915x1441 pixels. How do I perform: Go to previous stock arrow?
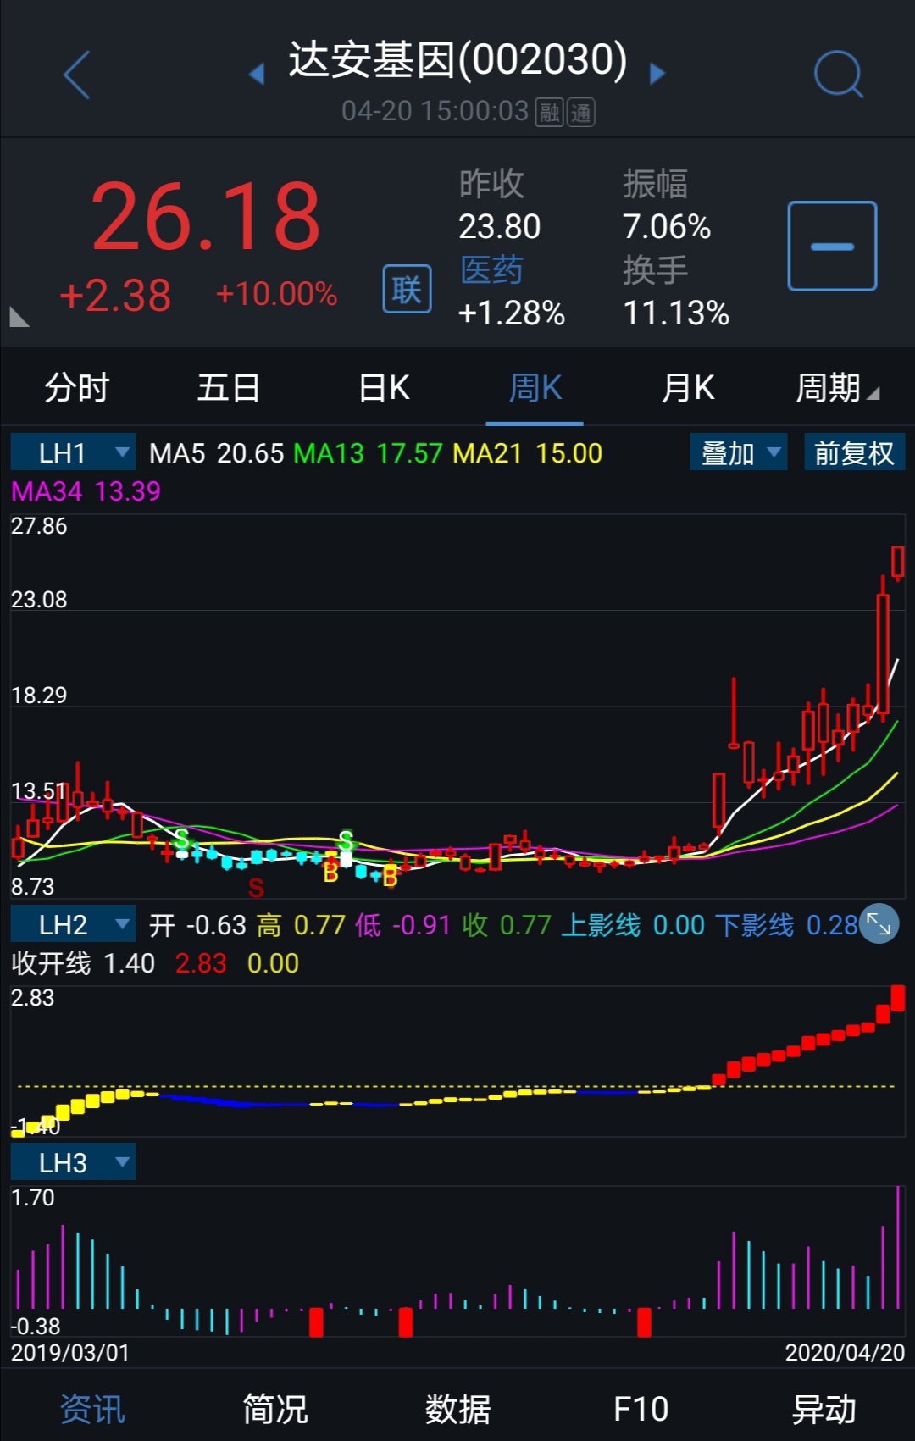click(x=257, y=74)
